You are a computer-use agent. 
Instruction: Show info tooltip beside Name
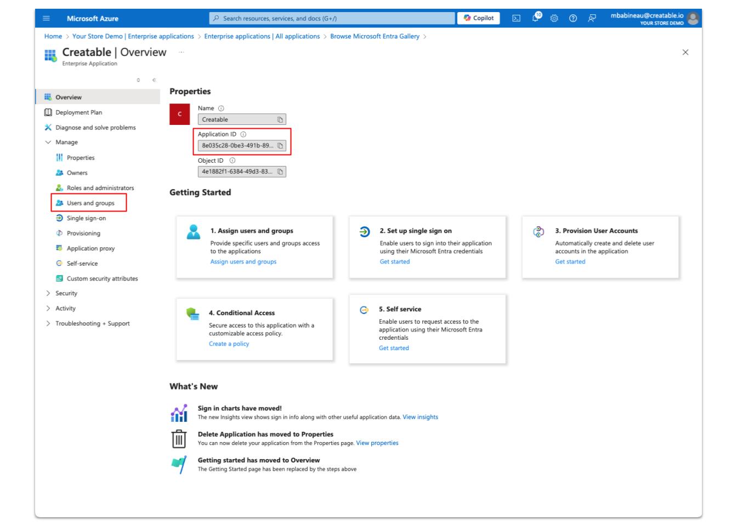pos(222,108)
